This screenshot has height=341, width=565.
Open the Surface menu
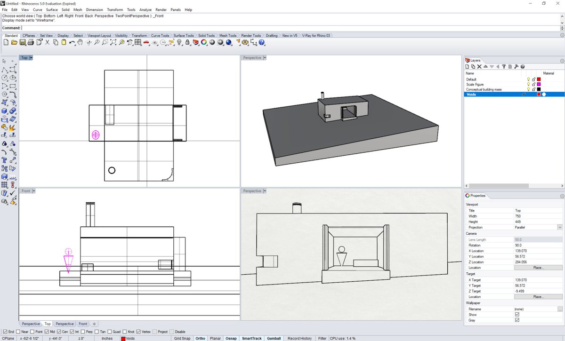52,9
